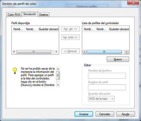Click Guardar ubicación column header in Perfil disponible
Viewport: 141px width, 121px height.
tap(48, 29)
